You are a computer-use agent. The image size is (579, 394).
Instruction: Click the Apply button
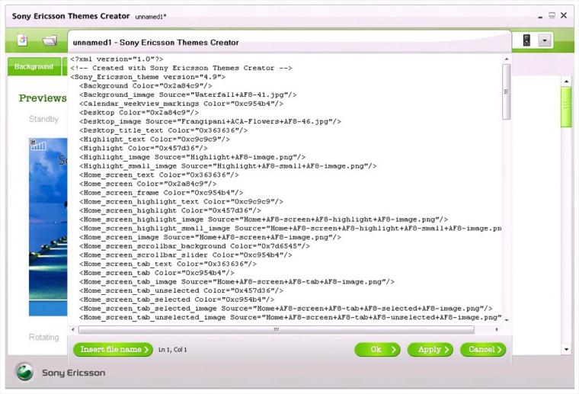pos(430,349)
